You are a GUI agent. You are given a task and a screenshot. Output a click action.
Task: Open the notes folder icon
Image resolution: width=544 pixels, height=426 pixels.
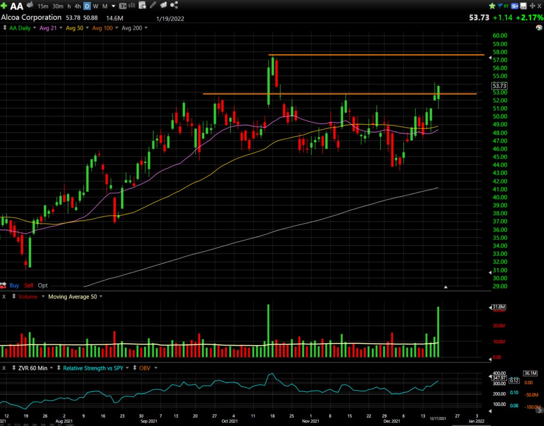[163, 5]
